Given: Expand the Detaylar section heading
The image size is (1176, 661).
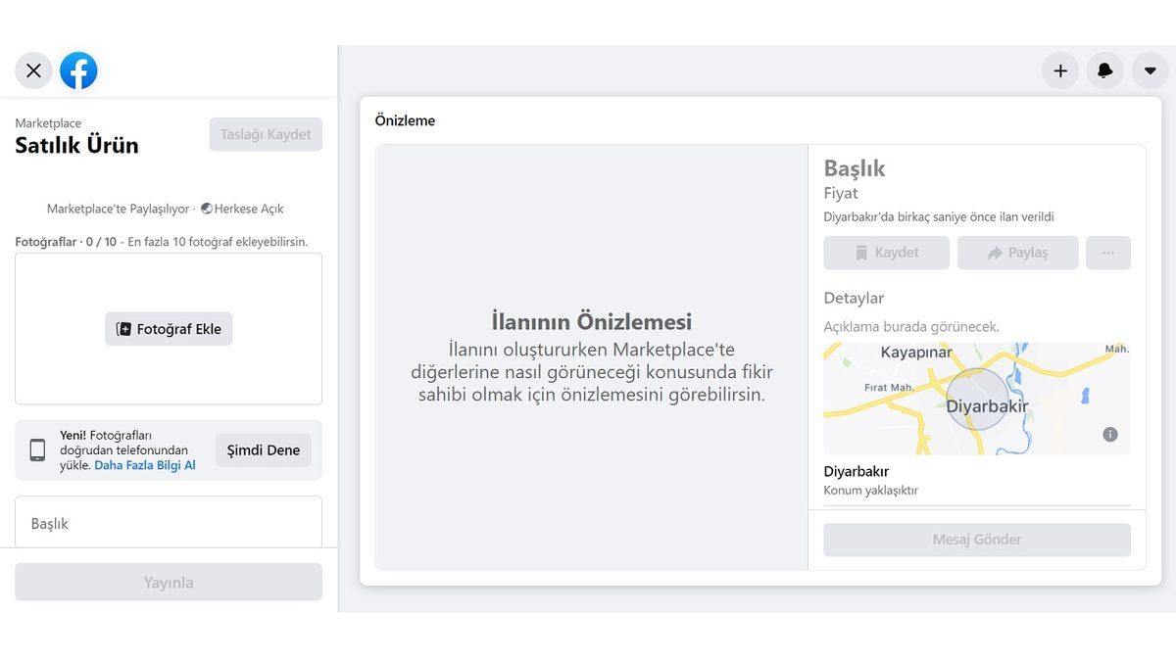Looking at the screenshot, I should click(856, 298).
